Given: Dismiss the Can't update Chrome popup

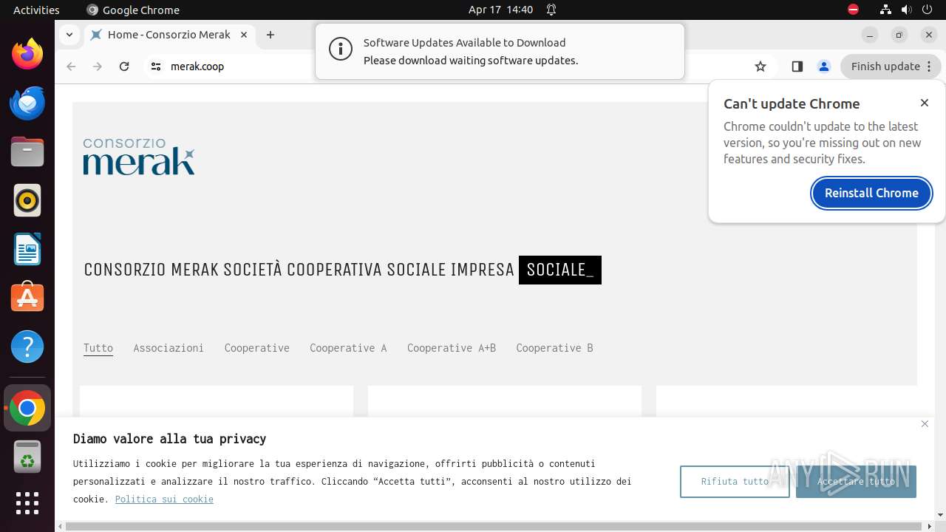Looking at the screenshot, I should tap(925, 103).
